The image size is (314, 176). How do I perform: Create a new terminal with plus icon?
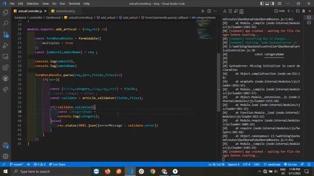[x=288, y=11]
